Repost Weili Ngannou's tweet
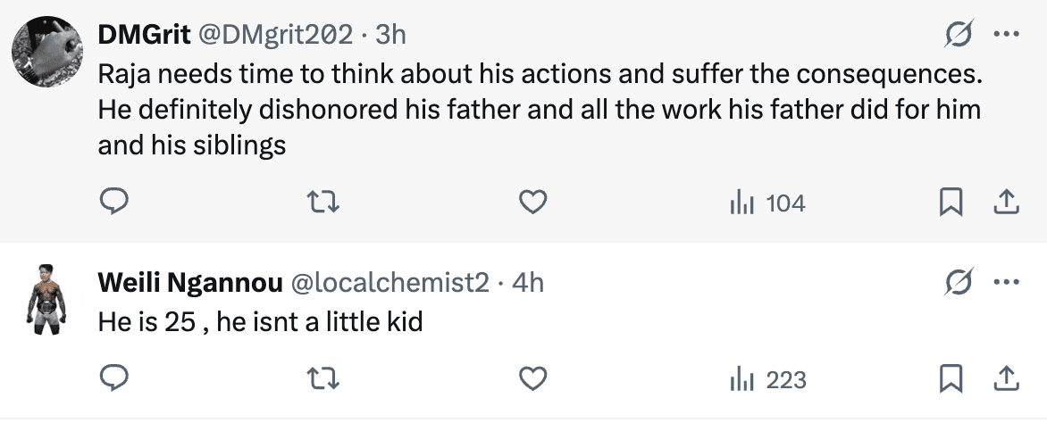 [x=323, y=379]
